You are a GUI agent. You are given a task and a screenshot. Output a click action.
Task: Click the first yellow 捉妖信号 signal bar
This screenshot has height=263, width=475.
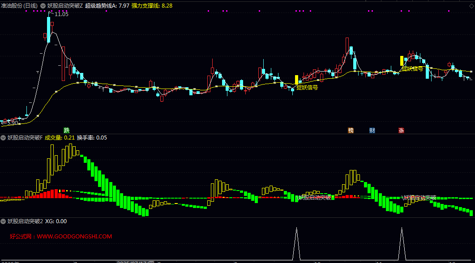(x=296, y=80)
